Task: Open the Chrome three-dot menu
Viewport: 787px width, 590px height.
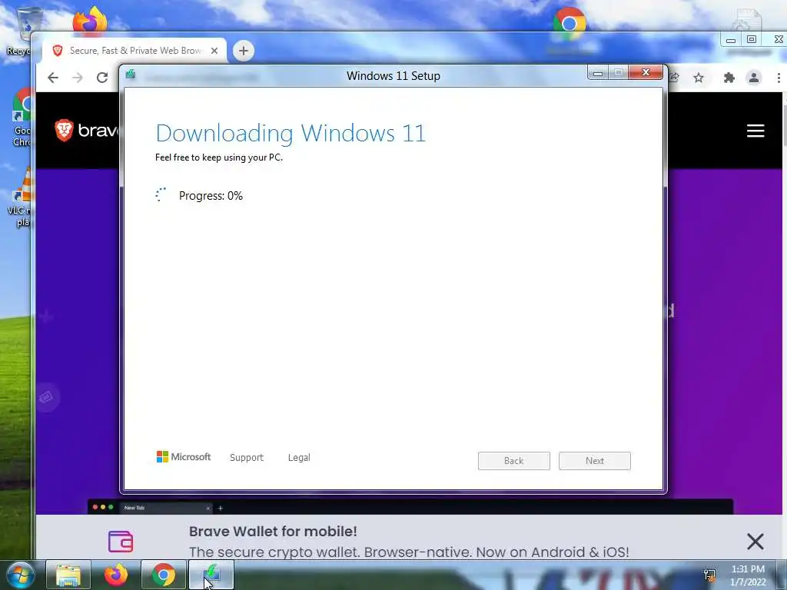Action: 779,78
